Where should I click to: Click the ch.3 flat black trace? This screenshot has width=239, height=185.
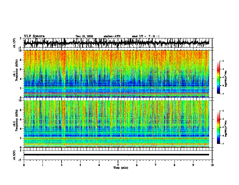116,155
